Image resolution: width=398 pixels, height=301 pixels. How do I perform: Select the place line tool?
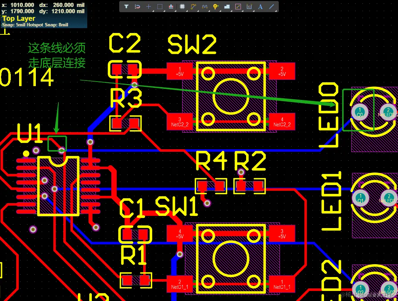(x=271, y=7)
